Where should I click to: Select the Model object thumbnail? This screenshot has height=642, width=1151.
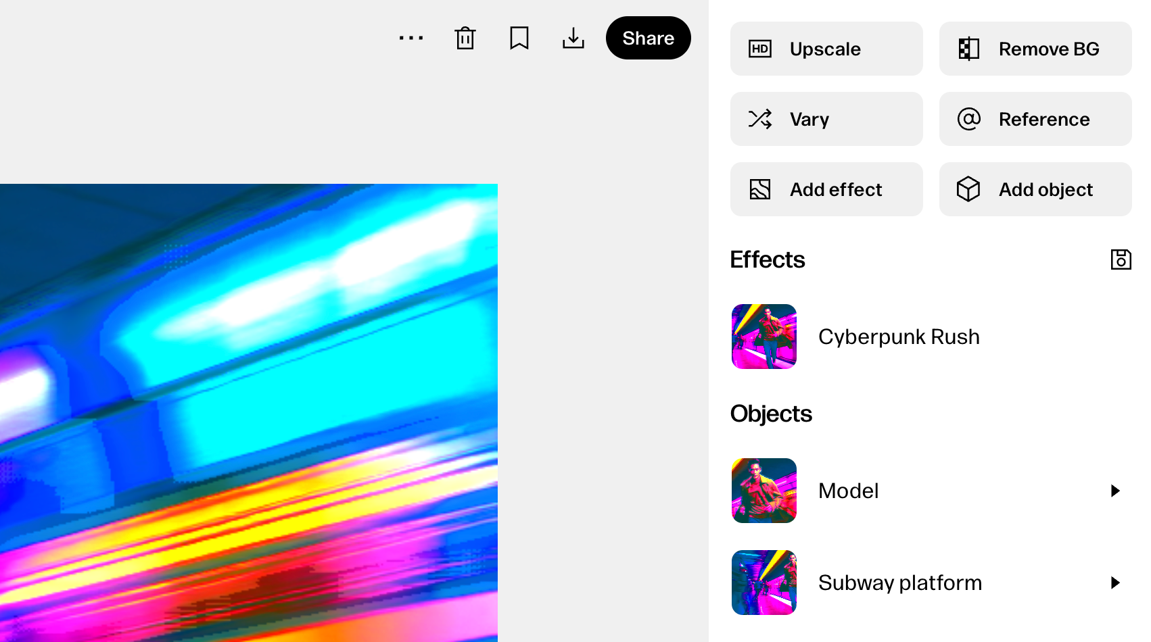click(764, 491)
